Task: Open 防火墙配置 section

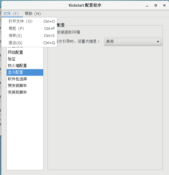Action: (25, 66)
